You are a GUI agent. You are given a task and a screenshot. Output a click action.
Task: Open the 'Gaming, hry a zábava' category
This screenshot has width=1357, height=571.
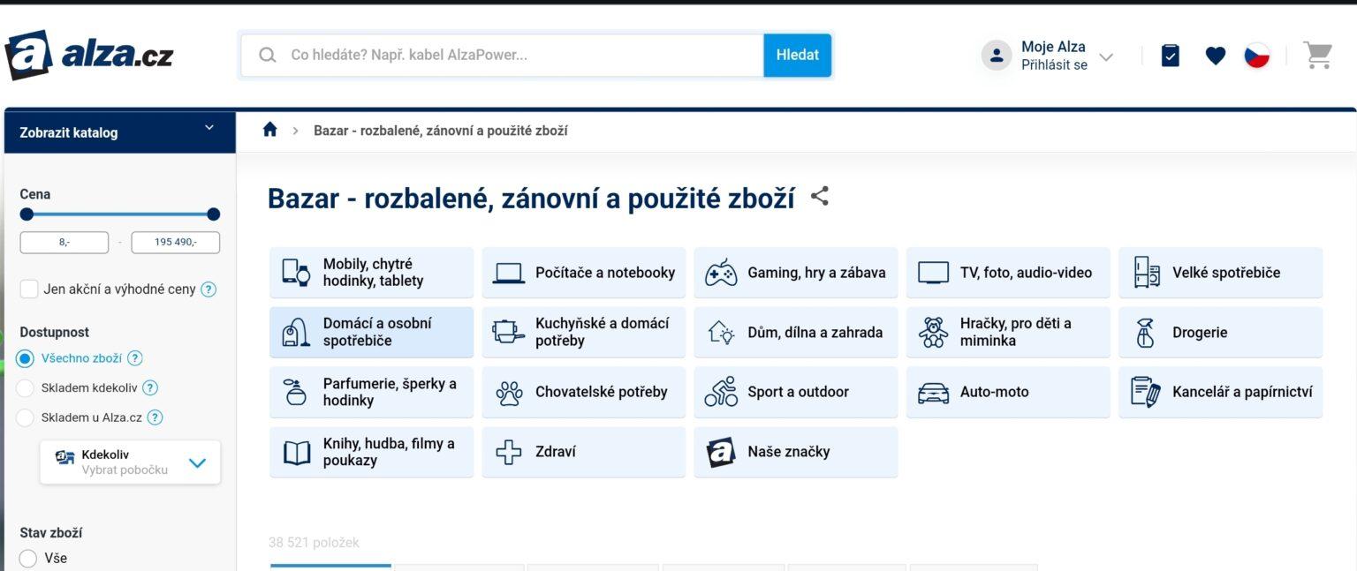[795, 272]
